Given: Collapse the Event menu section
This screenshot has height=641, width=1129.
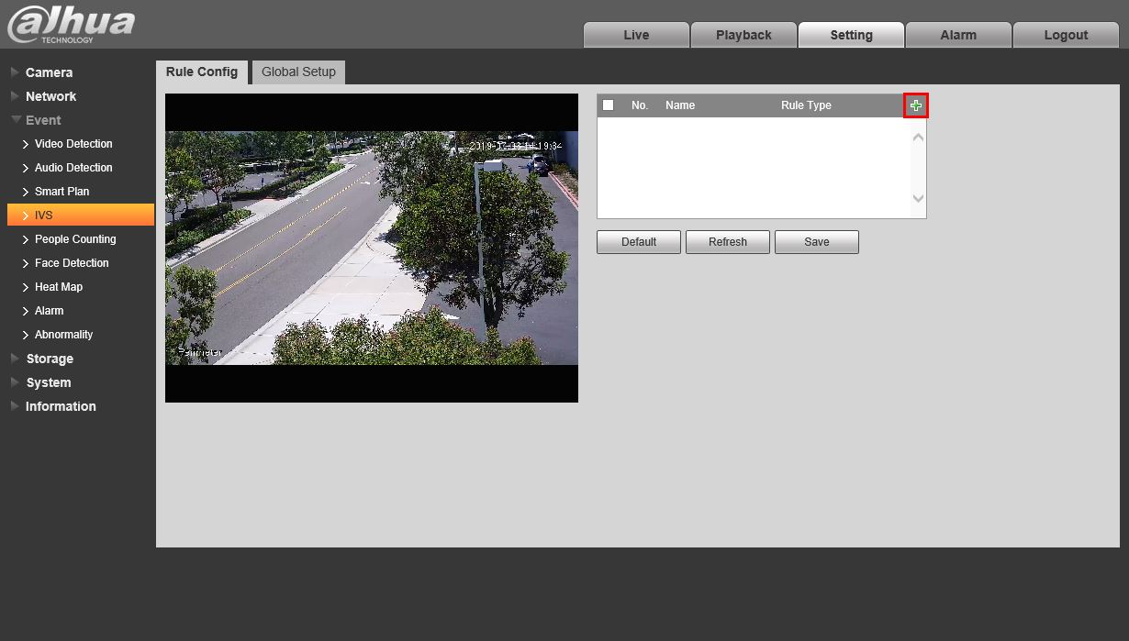Looking at the screenshot, I should coord(43,120).
